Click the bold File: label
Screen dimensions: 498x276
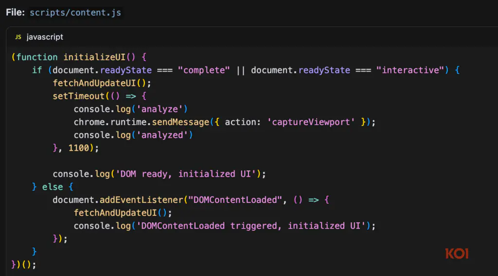pyautogui.click(x=15, y=12)
